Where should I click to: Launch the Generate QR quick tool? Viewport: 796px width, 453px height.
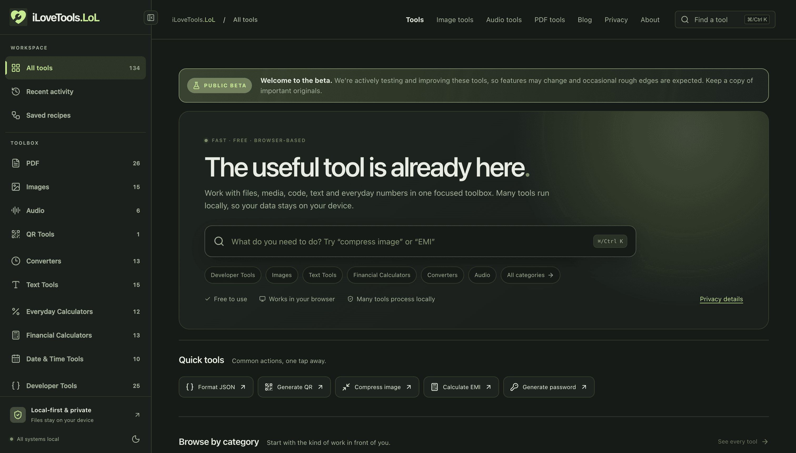point(294,387)
